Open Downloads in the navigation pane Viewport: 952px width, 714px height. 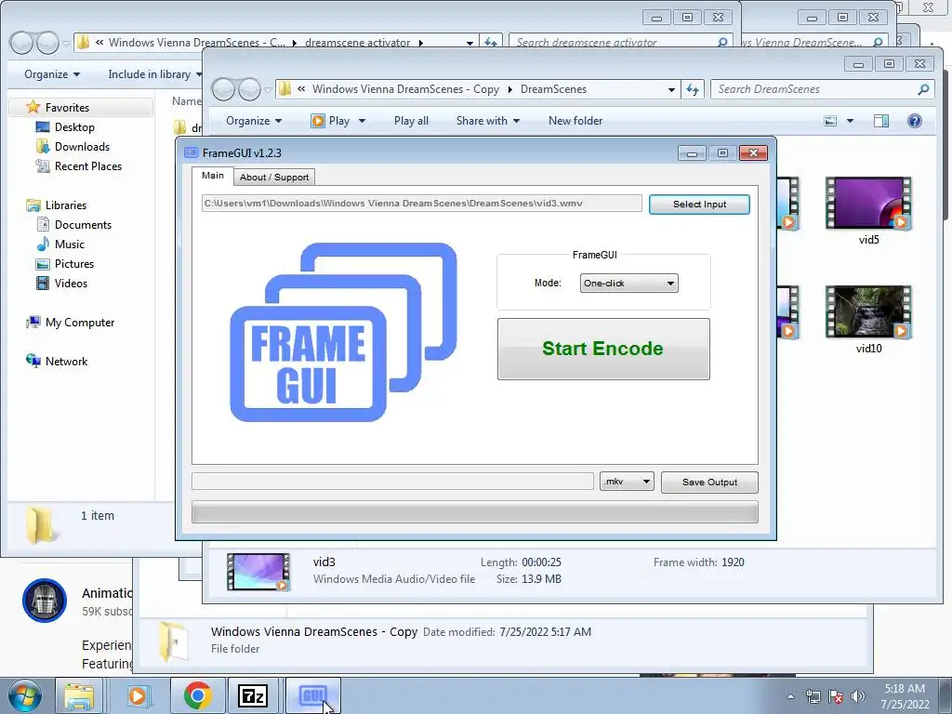click(x=82, y=146)
